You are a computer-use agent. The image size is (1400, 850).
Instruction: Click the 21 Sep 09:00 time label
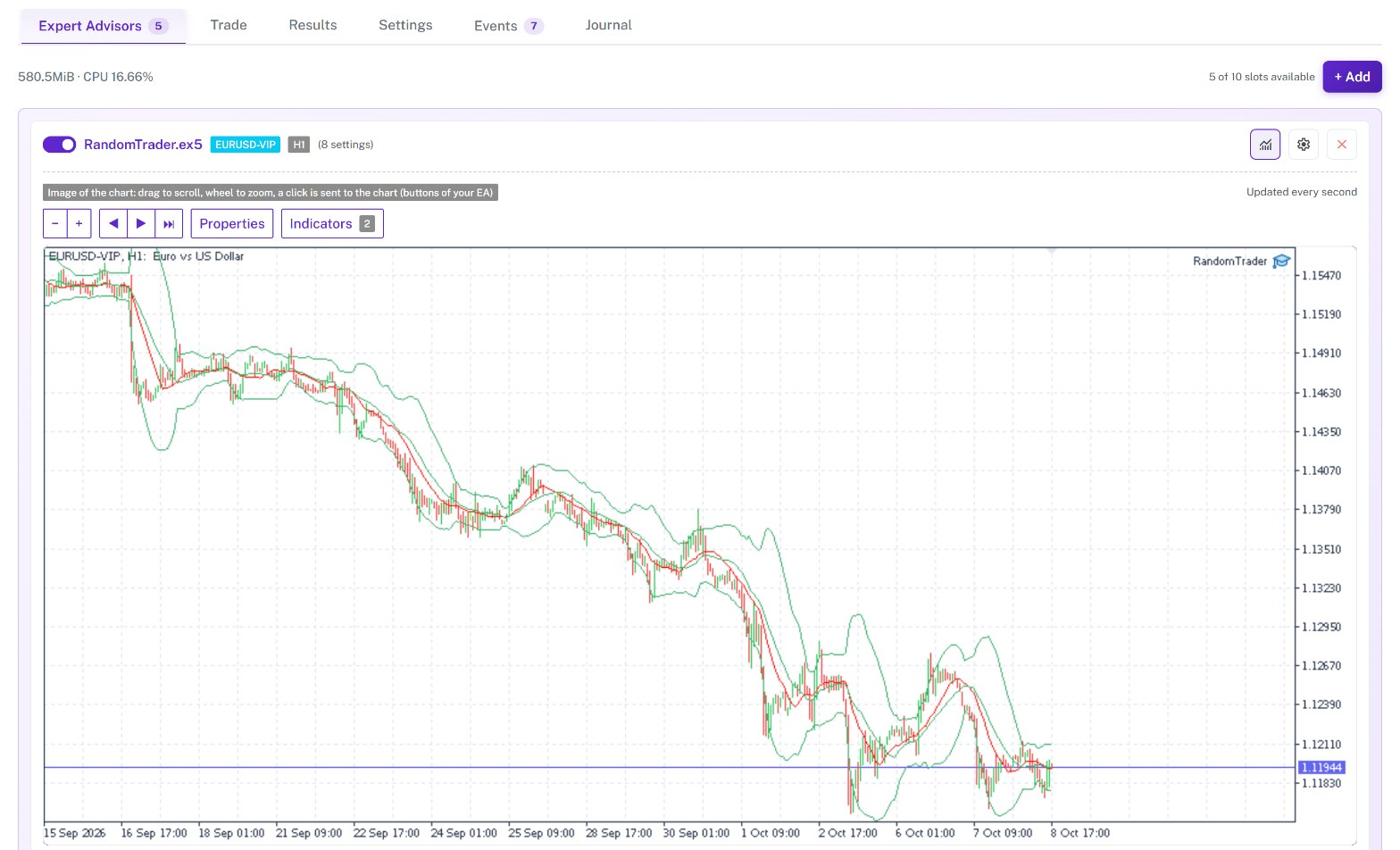[x=309, y=833]
